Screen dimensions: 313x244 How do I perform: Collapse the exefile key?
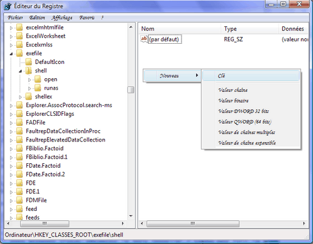click(11, 54)
